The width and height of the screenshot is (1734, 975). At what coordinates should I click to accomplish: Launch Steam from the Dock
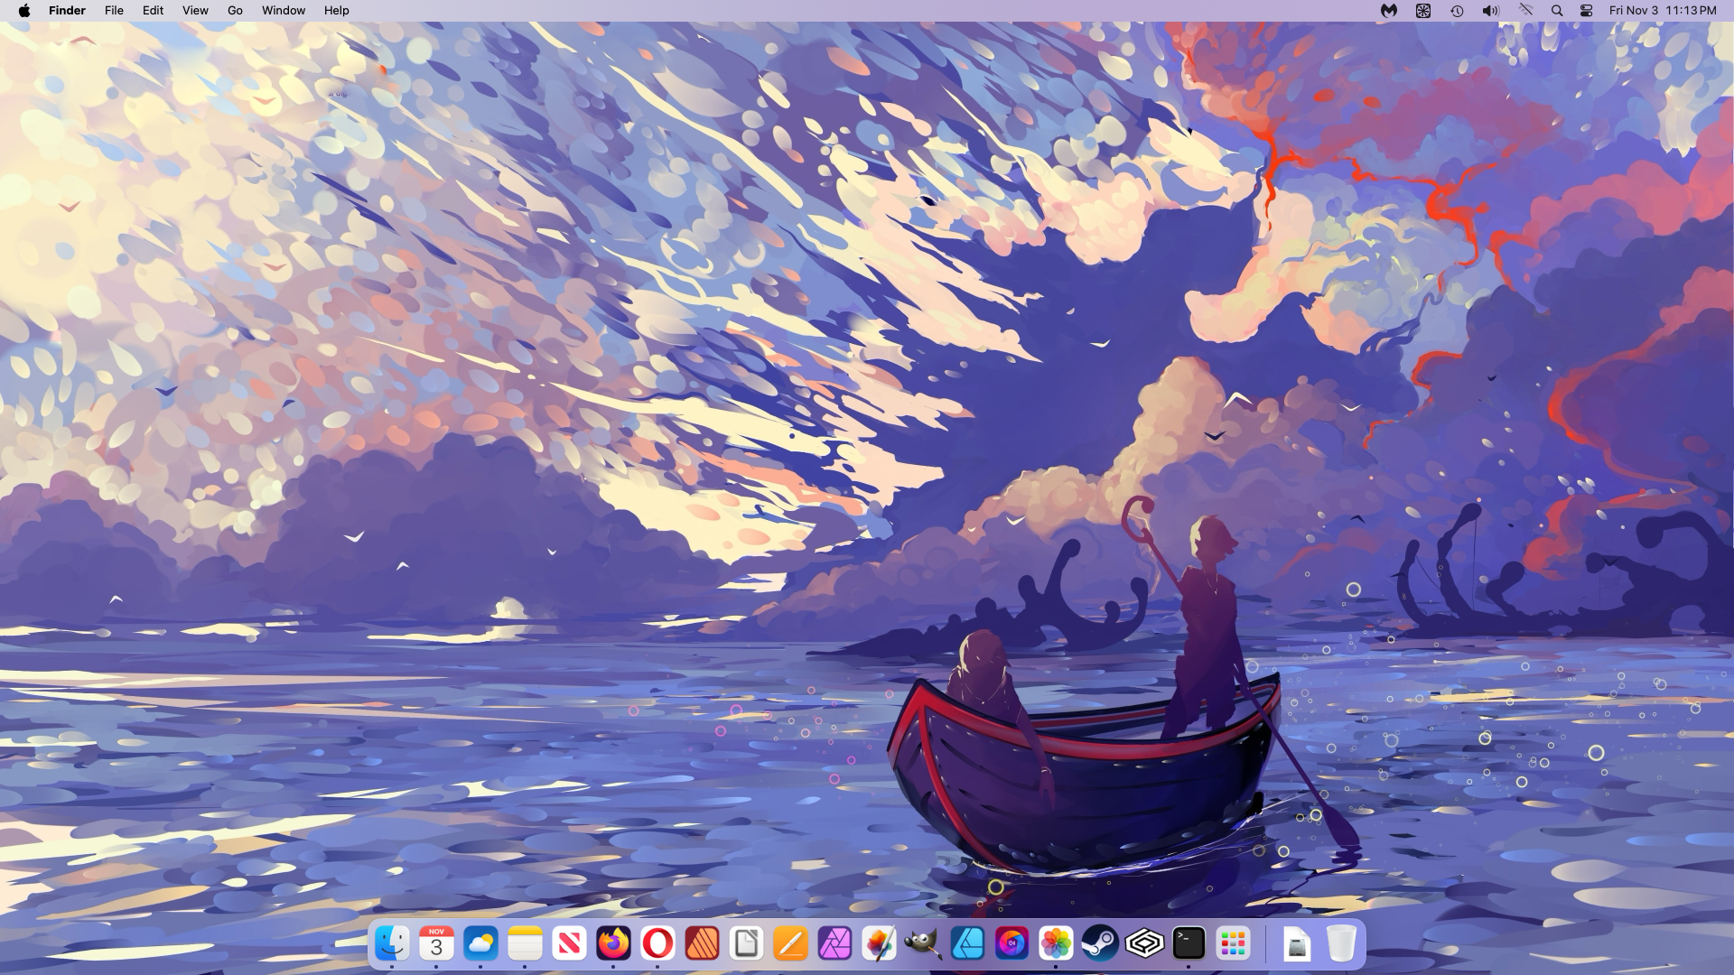(1100, 944)
